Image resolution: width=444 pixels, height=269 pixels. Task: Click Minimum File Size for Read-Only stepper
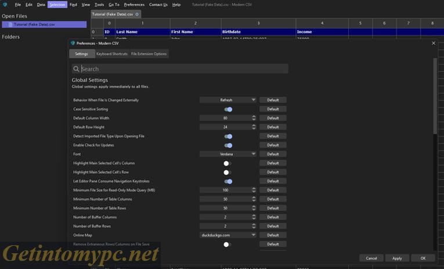(x=254, y=190)
